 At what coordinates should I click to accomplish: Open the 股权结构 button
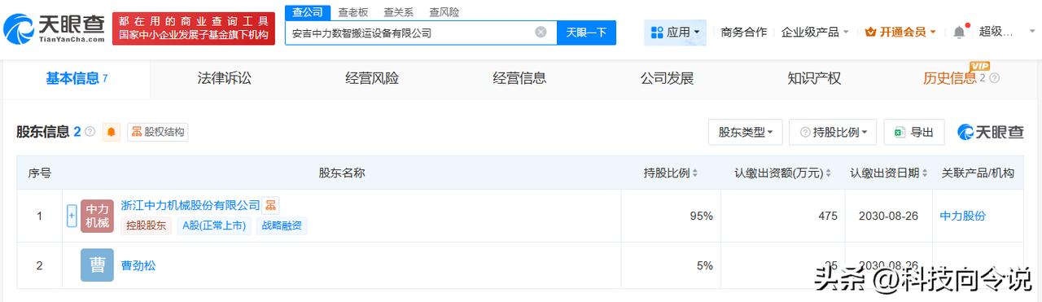(158, 132)
